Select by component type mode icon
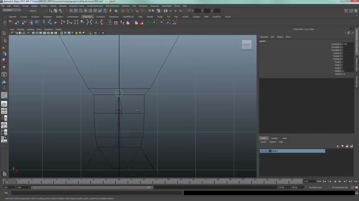This screenshot has width=359, height=201. [60, 11]
